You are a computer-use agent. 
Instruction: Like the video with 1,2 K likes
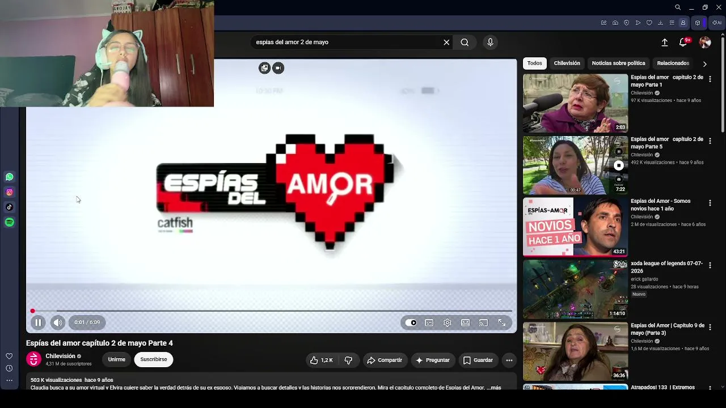pyautogui.click(x=322, y=360)
